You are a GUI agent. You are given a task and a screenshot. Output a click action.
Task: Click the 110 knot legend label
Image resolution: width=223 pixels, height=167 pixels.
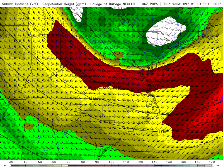tap(126, 162)
